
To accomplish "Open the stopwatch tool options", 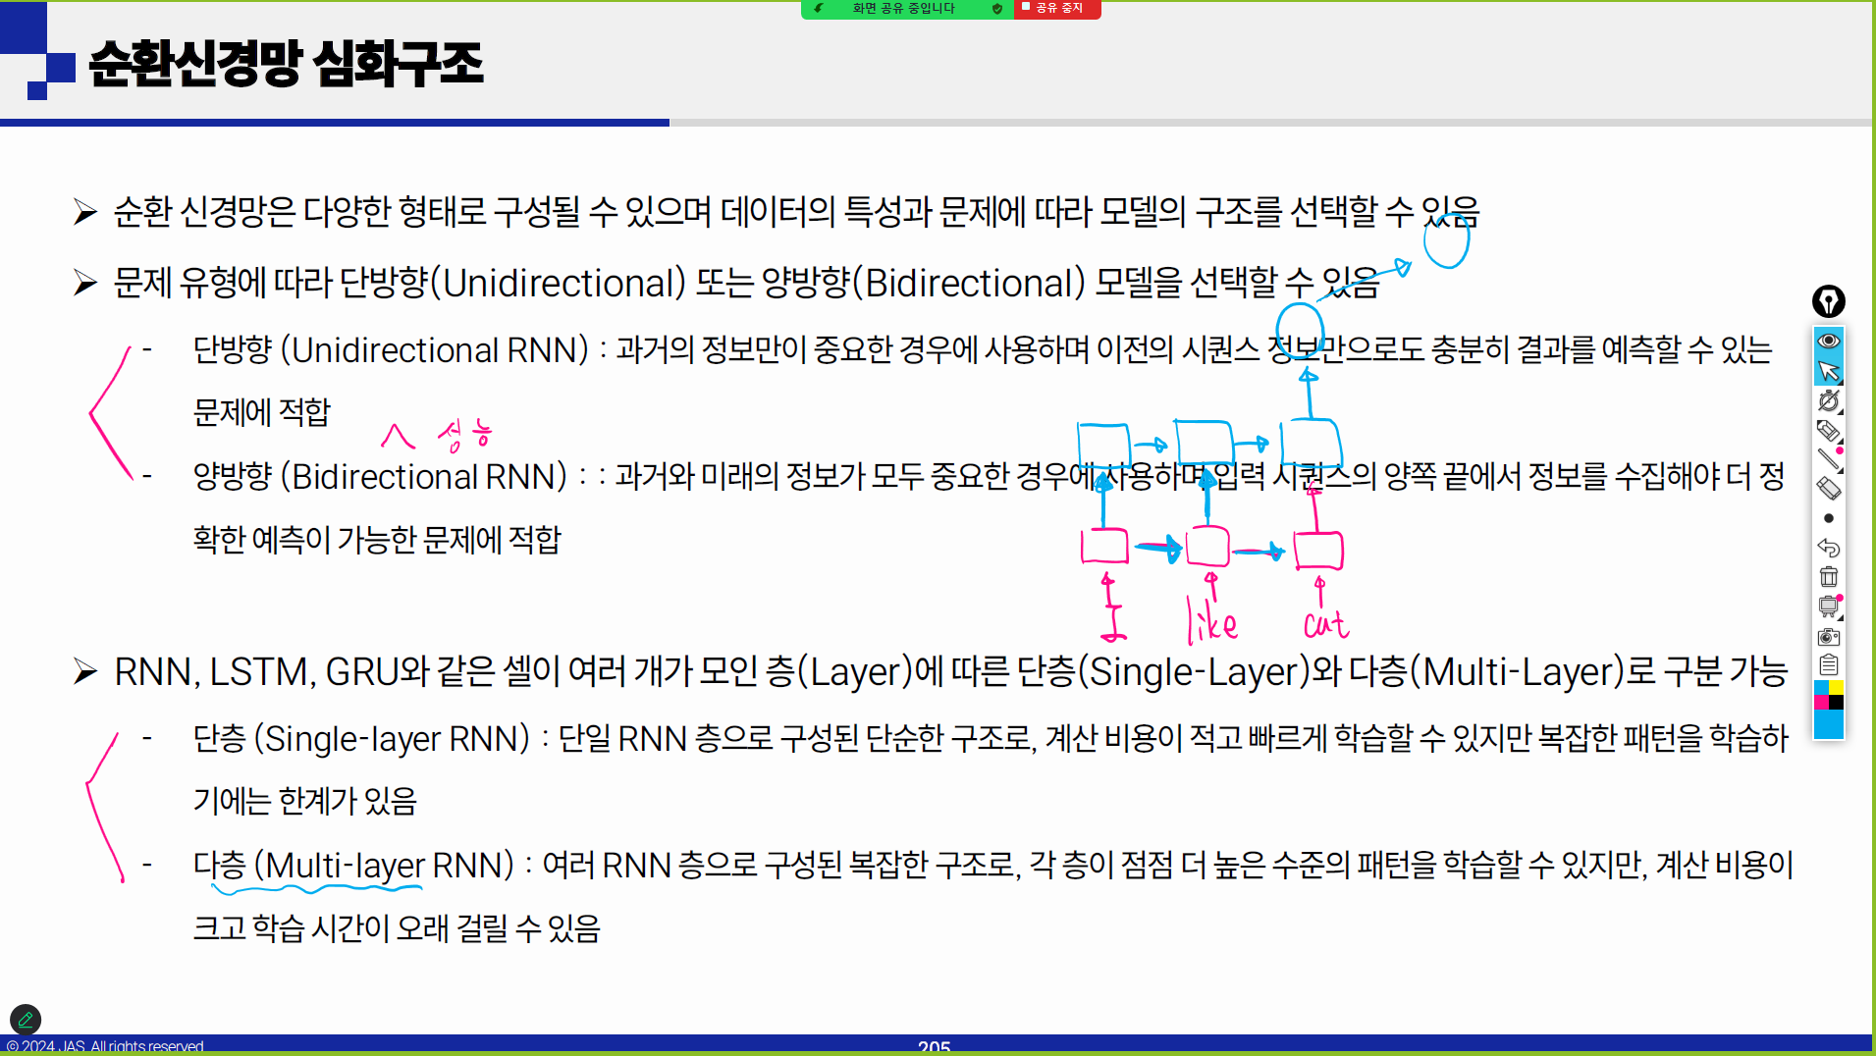I will pos(1828,400).
